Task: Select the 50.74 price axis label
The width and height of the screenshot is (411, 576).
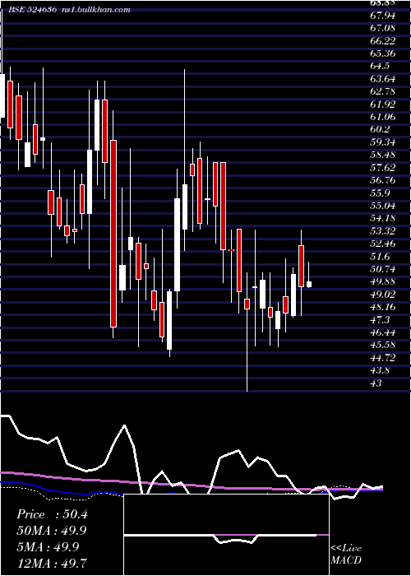Action: (383, 269)
